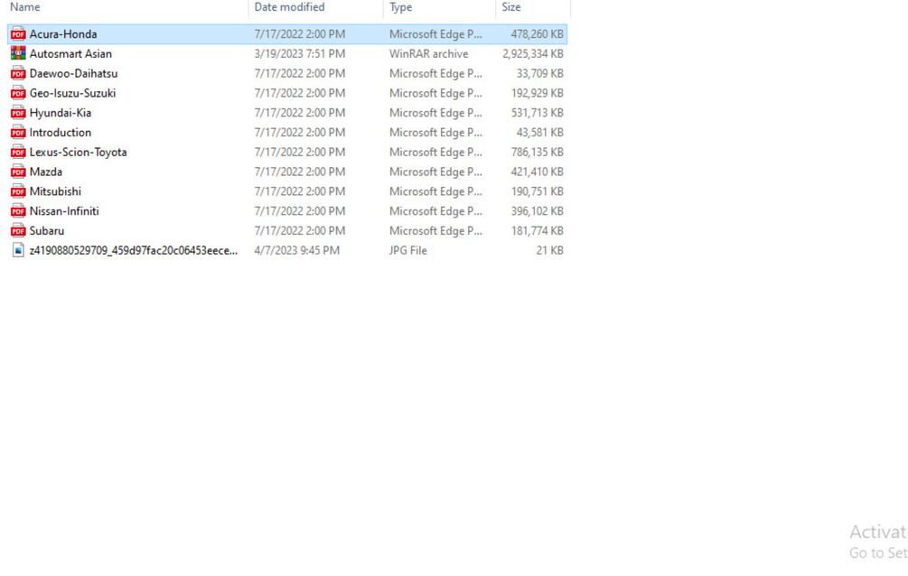Sort files by the Size column header
The height and width of the screenshot is (576, 908).
click(x=510, y=7)
